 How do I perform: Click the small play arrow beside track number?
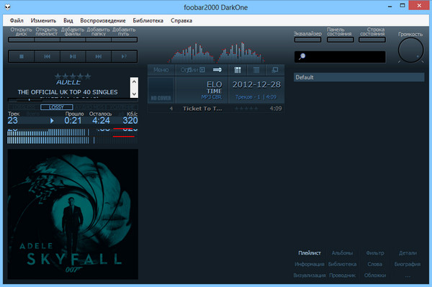click(52, 121)
